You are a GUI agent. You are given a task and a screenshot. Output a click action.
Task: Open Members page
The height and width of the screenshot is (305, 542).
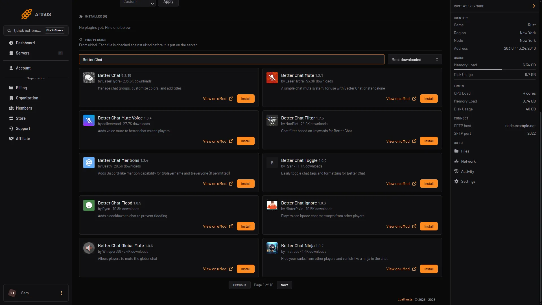[x=36, y=108]
